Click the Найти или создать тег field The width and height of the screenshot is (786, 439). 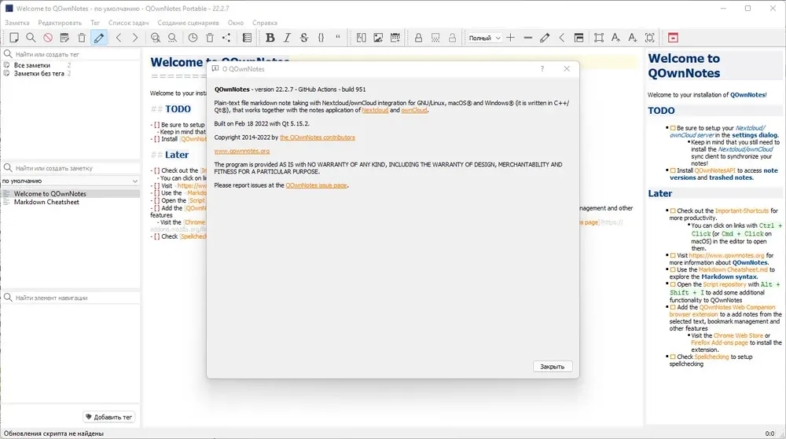[75, 54]
